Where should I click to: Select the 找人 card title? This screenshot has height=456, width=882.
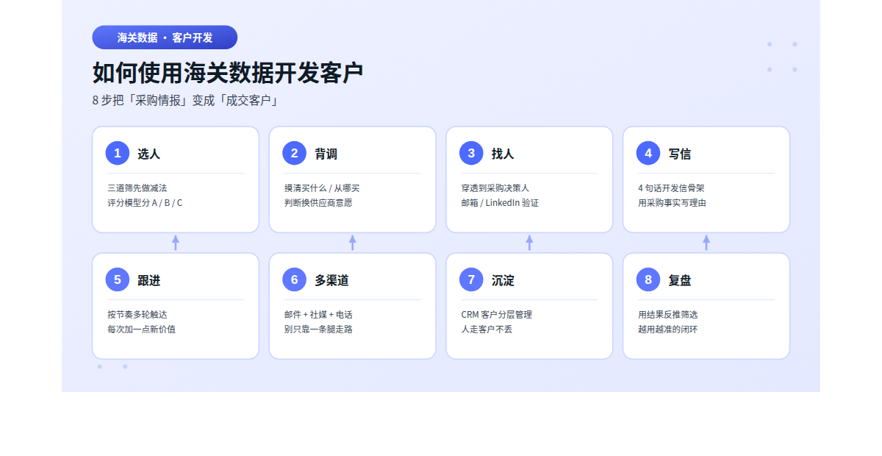point(503,154)
